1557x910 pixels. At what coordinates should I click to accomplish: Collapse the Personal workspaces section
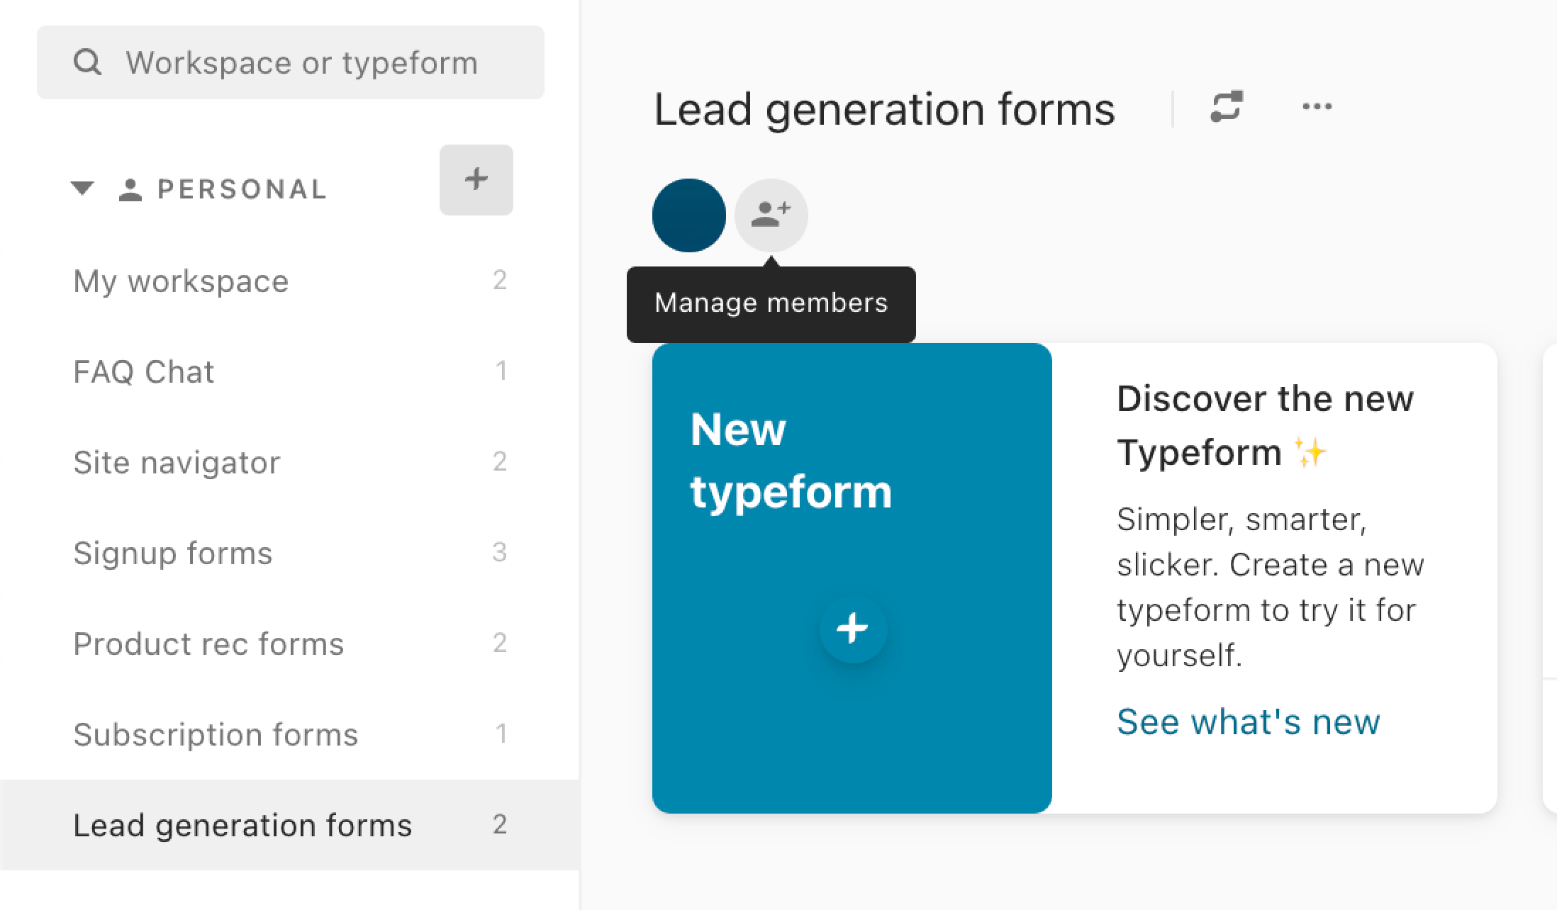pyautogui.click(x=82, y=189)
